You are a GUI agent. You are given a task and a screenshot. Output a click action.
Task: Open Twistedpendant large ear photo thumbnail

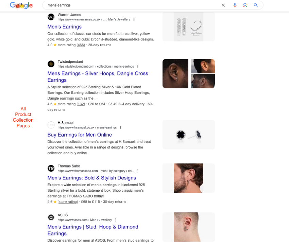pos(175,74)
